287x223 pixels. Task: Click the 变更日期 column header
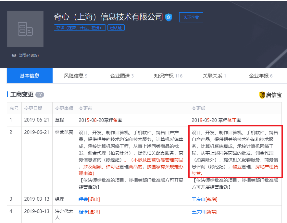point(33,108)
